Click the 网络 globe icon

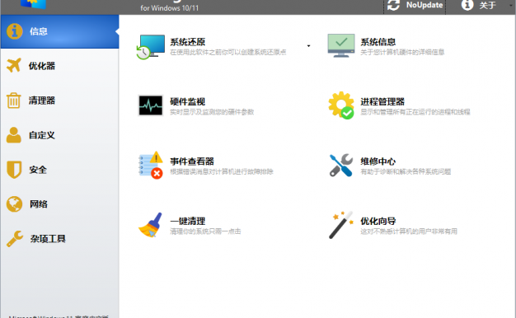[15, 204]
